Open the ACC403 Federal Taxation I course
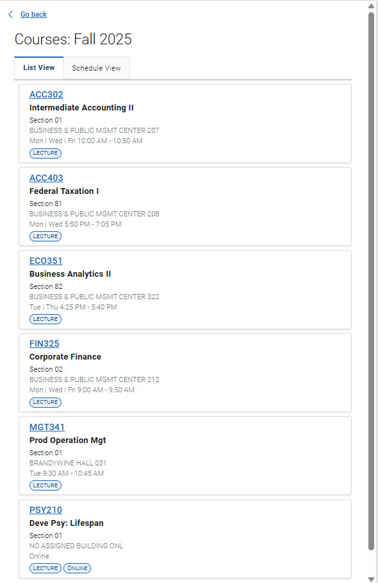 click(46, 178)
